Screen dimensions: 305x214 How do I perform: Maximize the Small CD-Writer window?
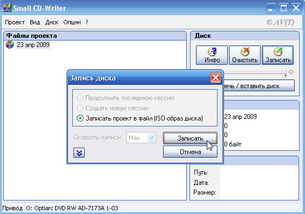(283, 8)
